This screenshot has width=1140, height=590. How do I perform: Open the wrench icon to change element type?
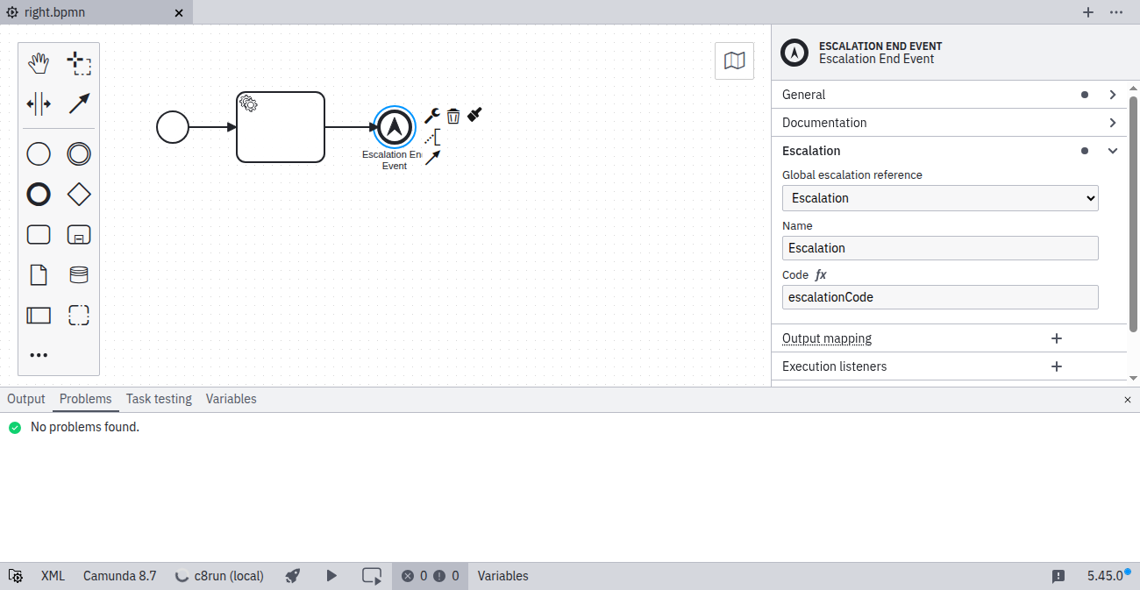431,115
